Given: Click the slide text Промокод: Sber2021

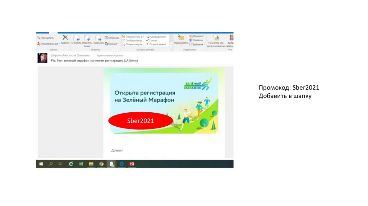Looking at the screenshot, I should click(289, 88).
